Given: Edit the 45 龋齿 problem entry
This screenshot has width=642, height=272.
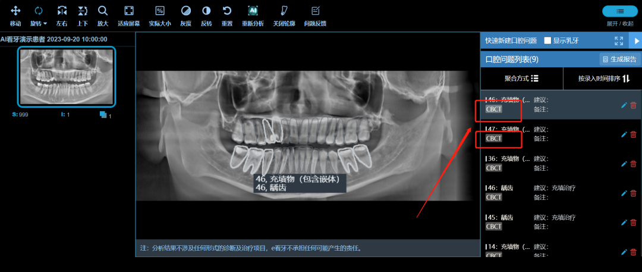Looking at the screenshot, I should (624, 223).
